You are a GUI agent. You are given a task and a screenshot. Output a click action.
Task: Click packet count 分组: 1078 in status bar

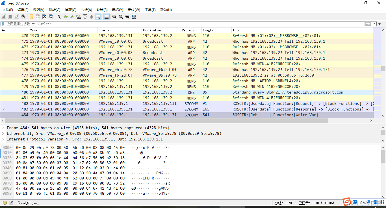tap(284, 203)
